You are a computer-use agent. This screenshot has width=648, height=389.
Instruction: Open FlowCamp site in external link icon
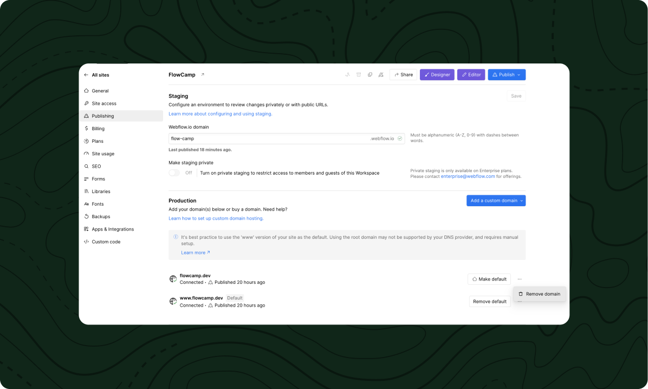pyautogui.click(x=203, y=75)
